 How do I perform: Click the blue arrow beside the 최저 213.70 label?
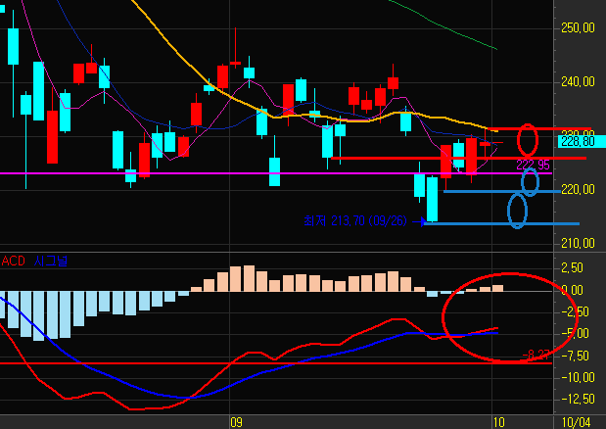point(421,222)
